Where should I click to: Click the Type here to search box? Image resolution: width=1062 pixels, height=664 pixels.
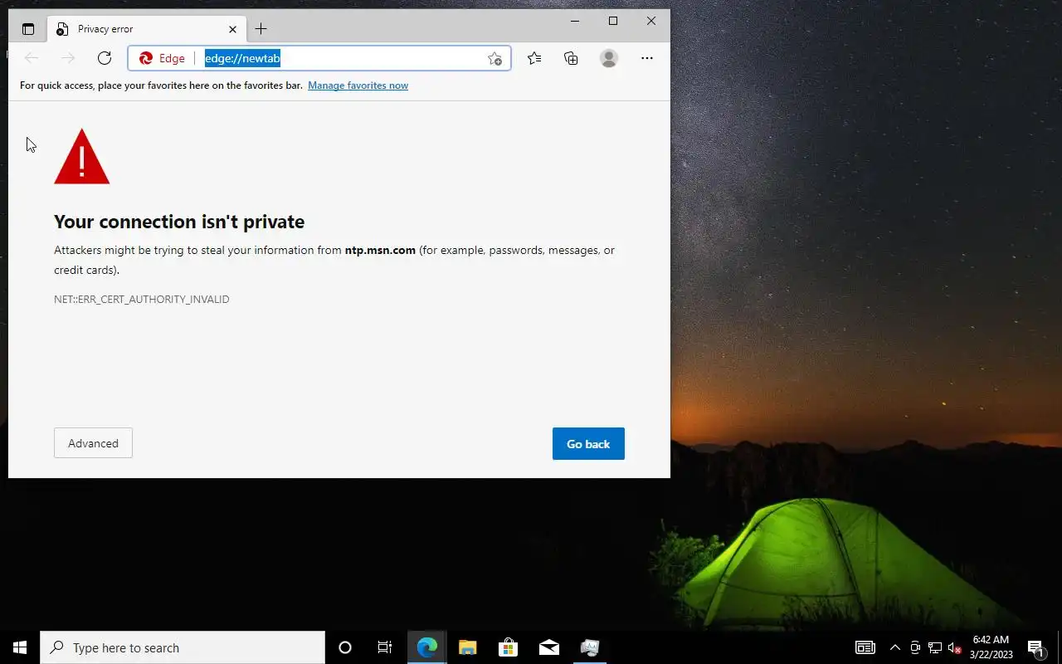[x=183, y=647]
